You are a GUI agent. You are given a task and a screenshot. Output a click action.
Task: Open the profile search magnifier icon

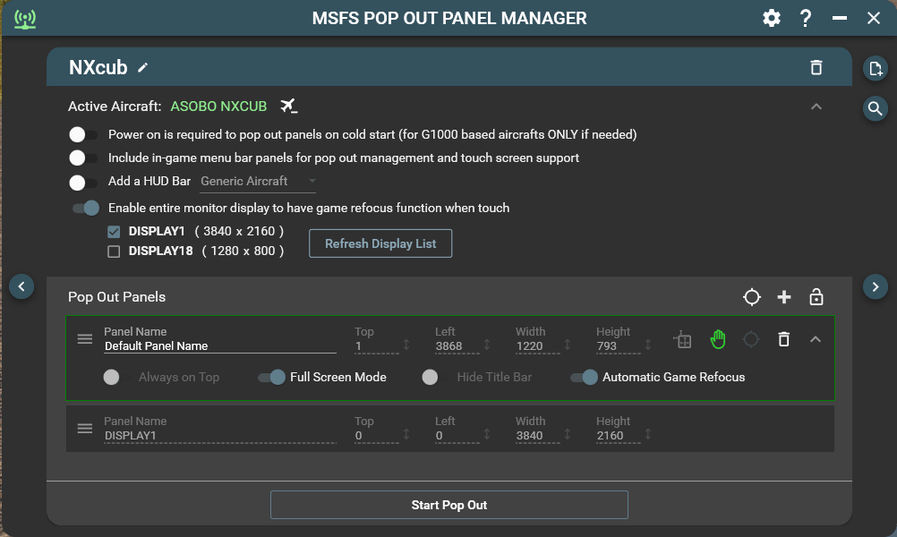[875, 109]
